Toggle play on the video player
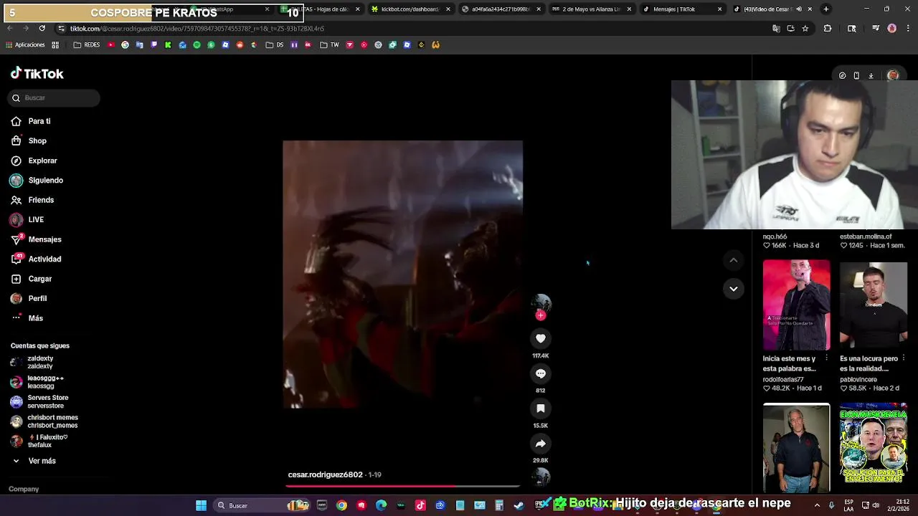The width and height of the screenshot is (918, 516). tap(402, 274)
